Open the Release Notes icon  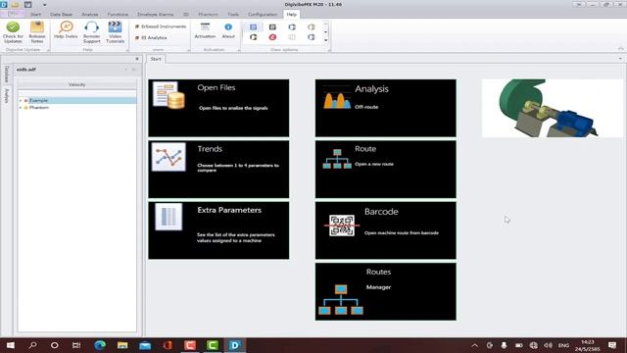pos(37,32)
